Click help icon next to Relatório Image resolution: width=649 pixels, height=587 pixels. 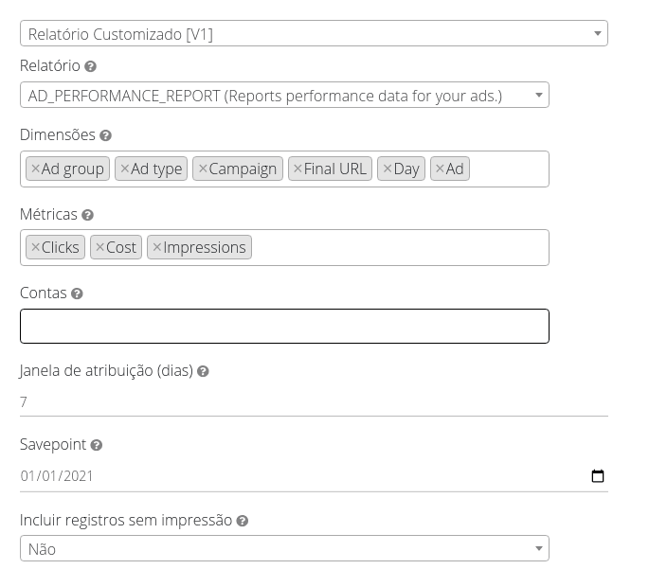[x=90, y=66]
